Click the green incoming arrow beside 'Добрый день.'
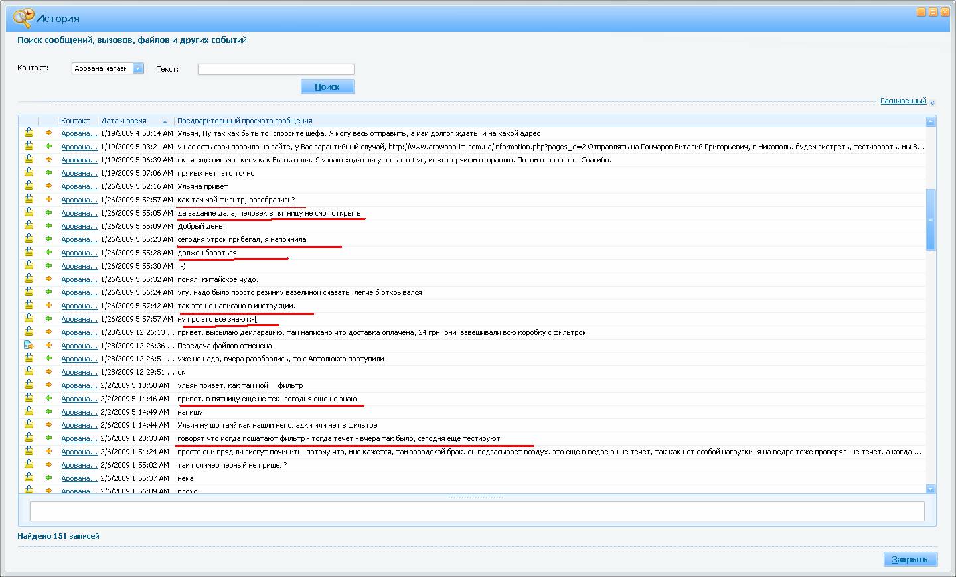956x577 pixels. click(48, 225)
